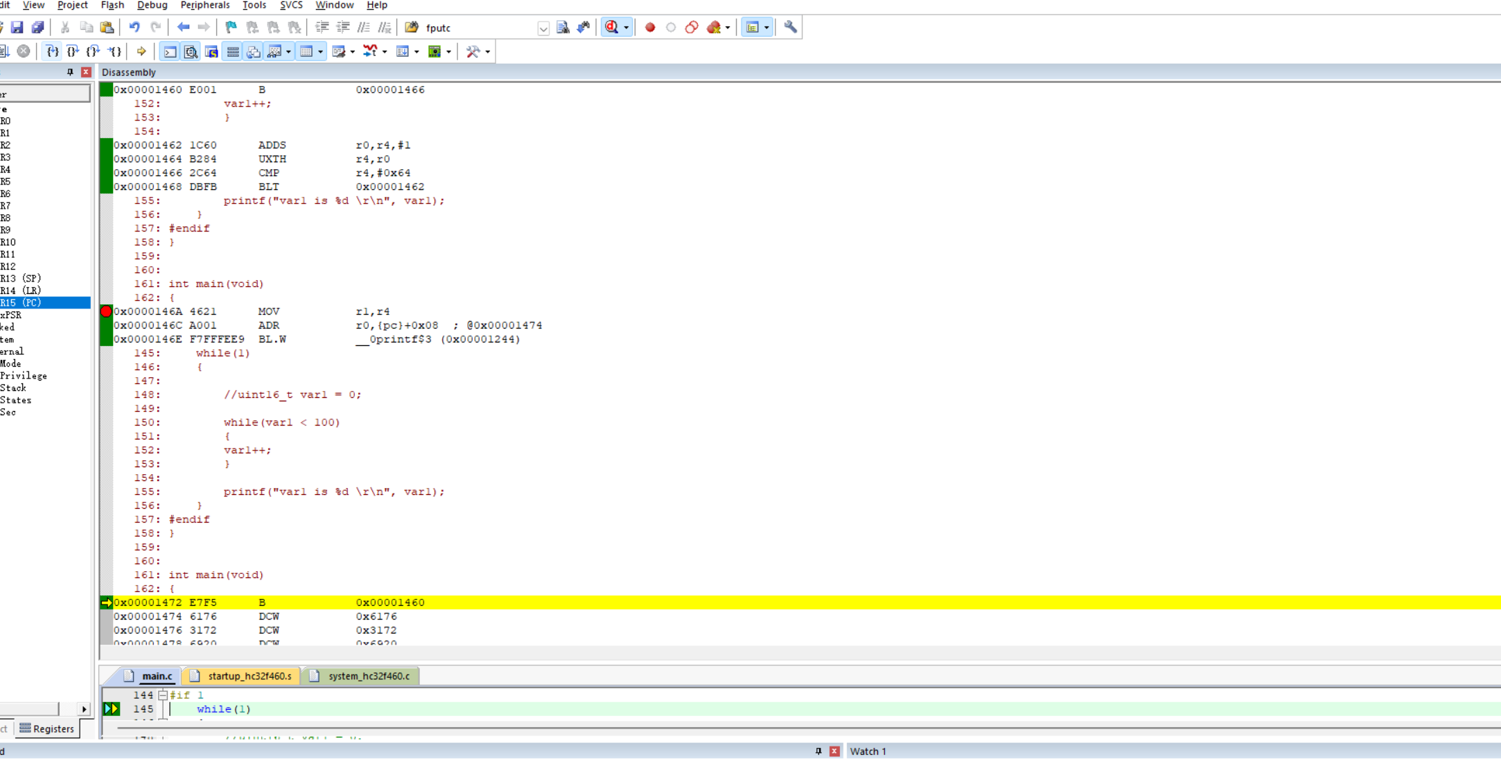Screen dimensions: 1501x759
Task: Toggle the Call Stack window view
Action: pyautogui.click(x=254, y=51)
